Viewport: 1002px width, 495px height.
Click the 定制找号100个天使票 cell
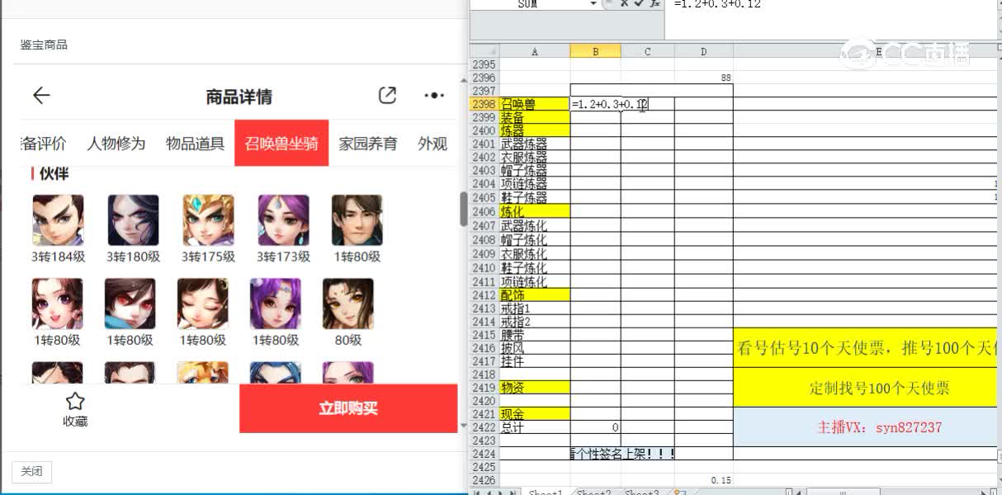click(867, 388)
